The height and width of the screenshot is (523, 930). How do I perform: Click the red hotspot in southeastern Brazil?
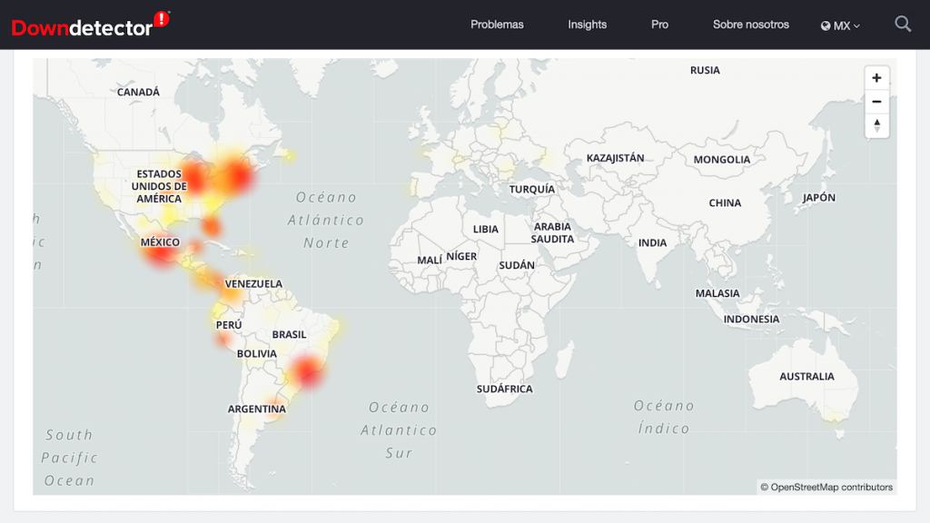coord(307,370)
